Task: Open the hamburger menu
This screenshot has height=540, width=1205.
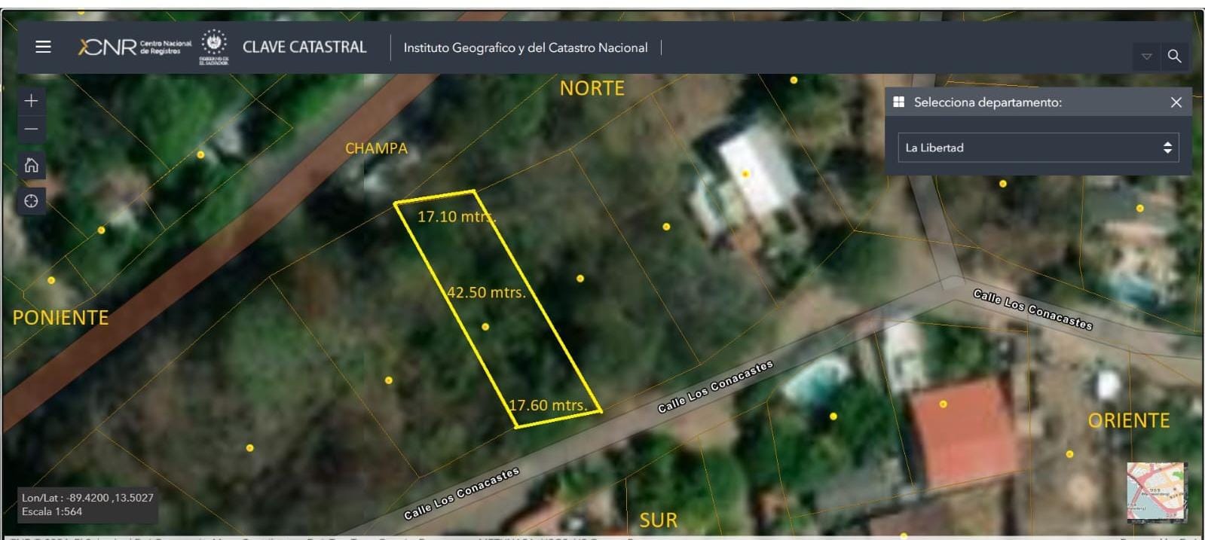Action: pyautogui.click(x=43, y=47)
